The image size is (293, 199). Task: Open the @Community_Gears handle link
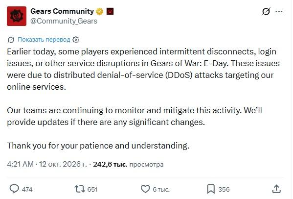(x=64, y=21)
